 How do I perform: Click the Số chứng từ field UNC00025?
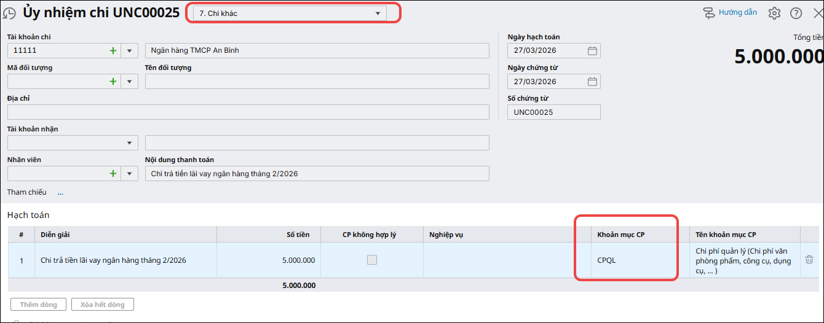click(554, 112)
